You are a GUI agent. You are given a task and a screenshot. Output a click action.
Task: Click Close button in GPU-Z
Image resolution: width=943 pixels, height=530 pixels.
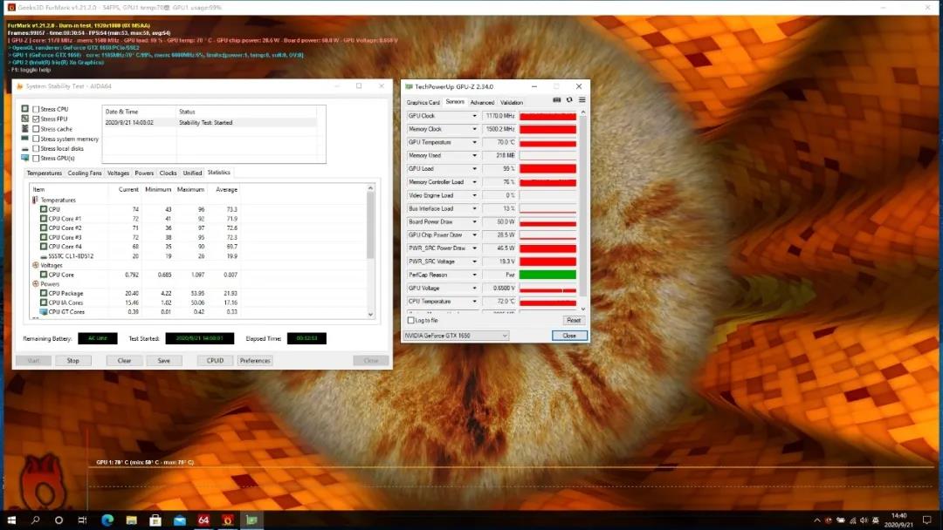click(569, 336)
